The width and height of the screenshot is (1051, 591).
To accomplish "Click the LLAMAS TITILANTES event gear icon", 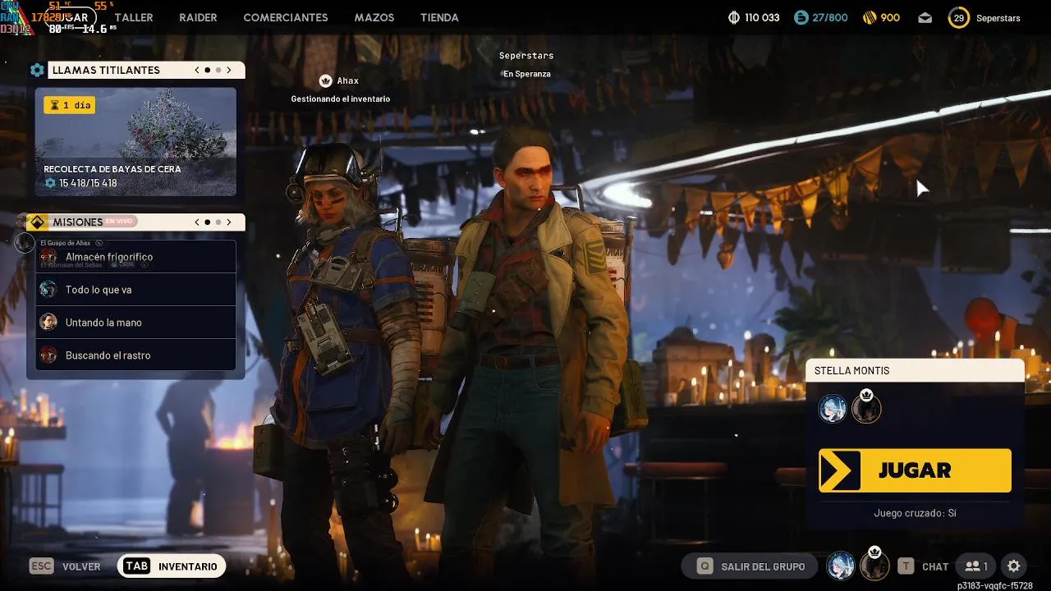I will 37,71.
